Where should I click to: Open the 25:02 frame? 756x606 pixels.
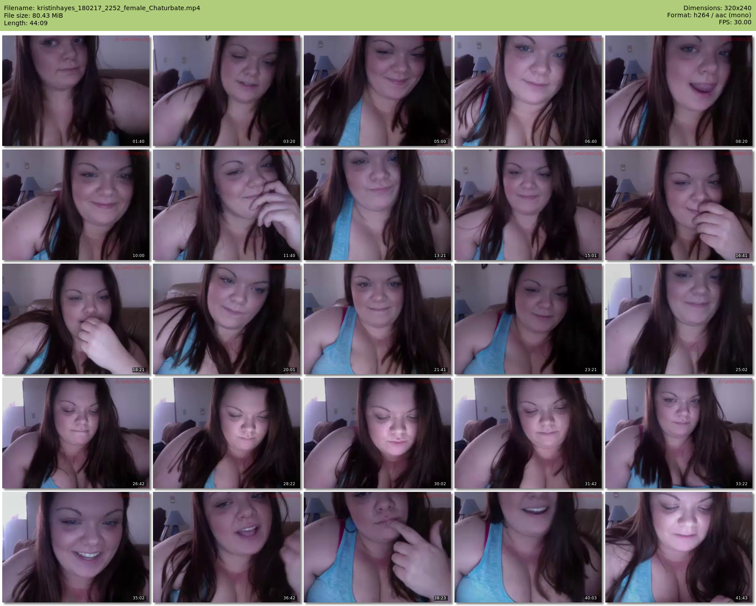[679, 319]
